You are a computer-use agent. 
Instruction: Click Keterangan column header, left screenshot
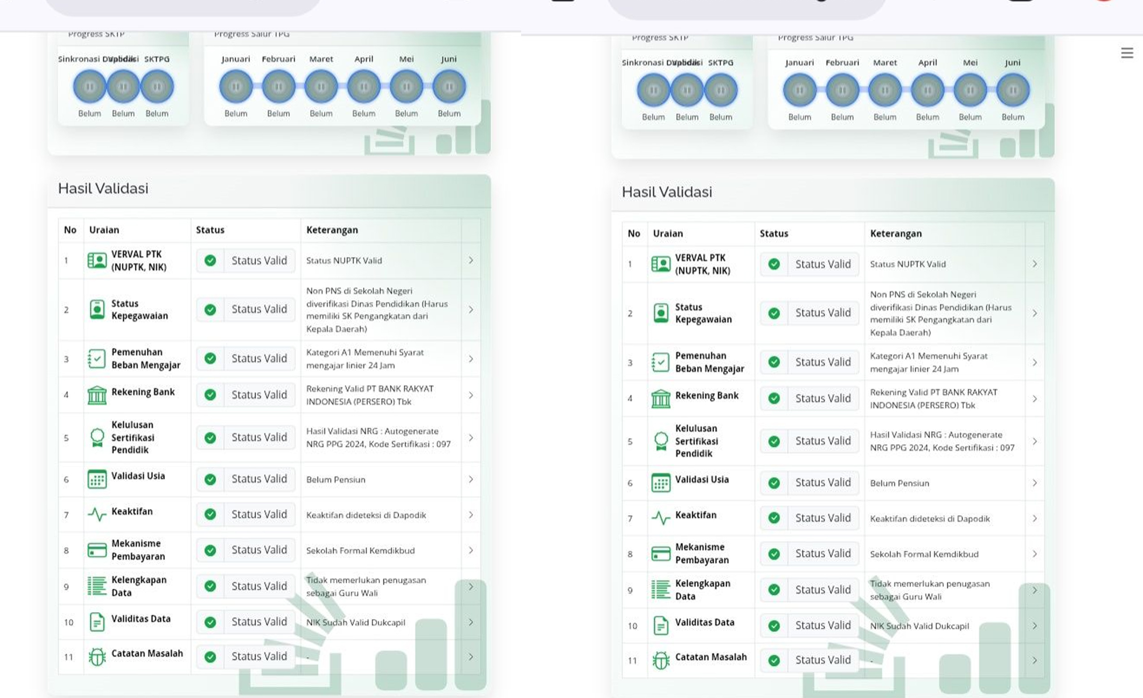[x=332, y=230]
